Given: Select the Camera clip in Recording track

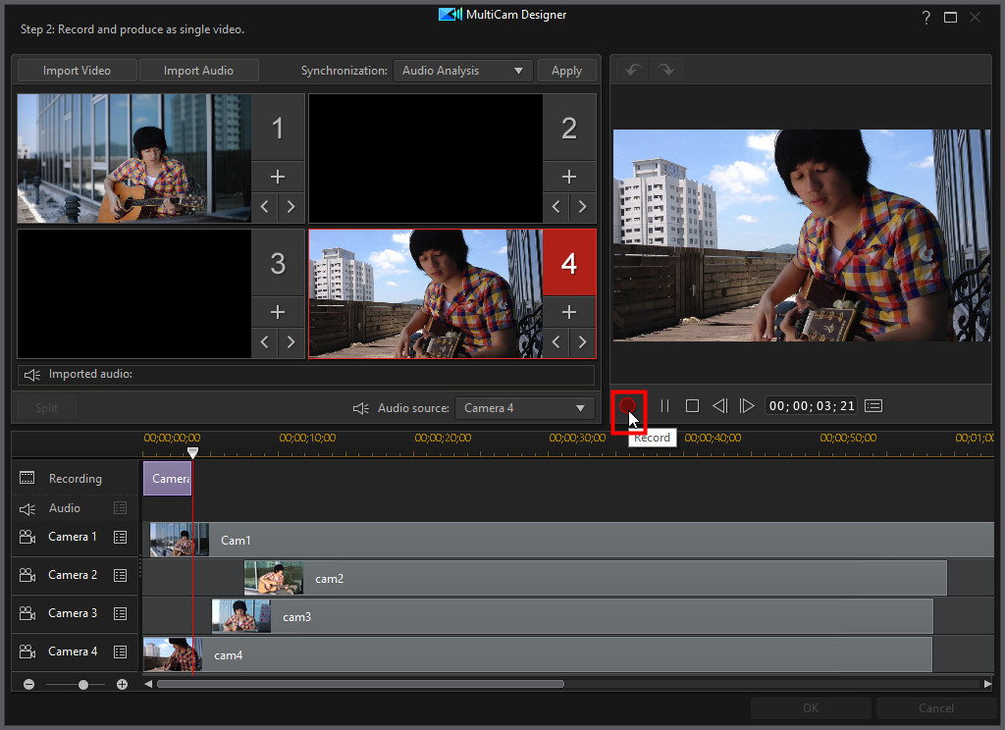Looking at the screenshot, I should click(x=167, y=478).
